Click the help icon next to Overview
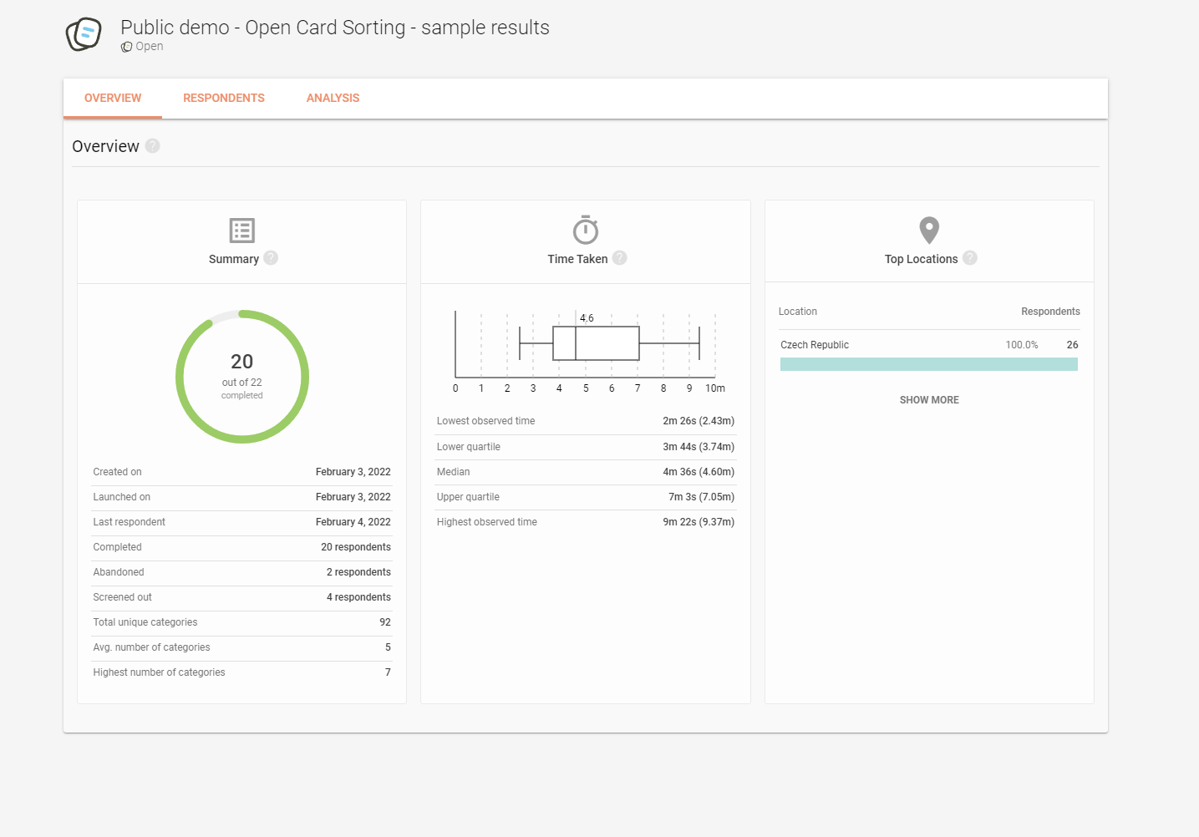This screenshot has height=837, width=1199. 152,146
